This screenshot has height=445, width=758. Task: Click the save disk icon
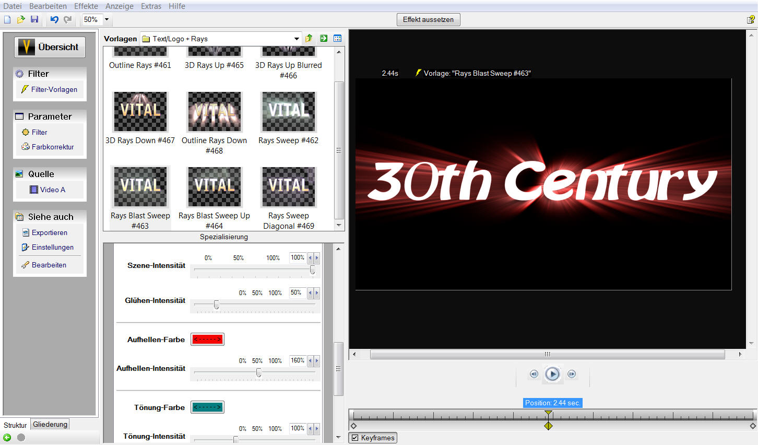click(34, 19)
